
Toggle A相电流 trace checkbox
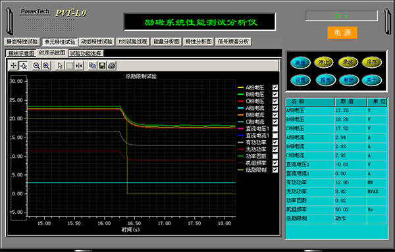[275, 108]
